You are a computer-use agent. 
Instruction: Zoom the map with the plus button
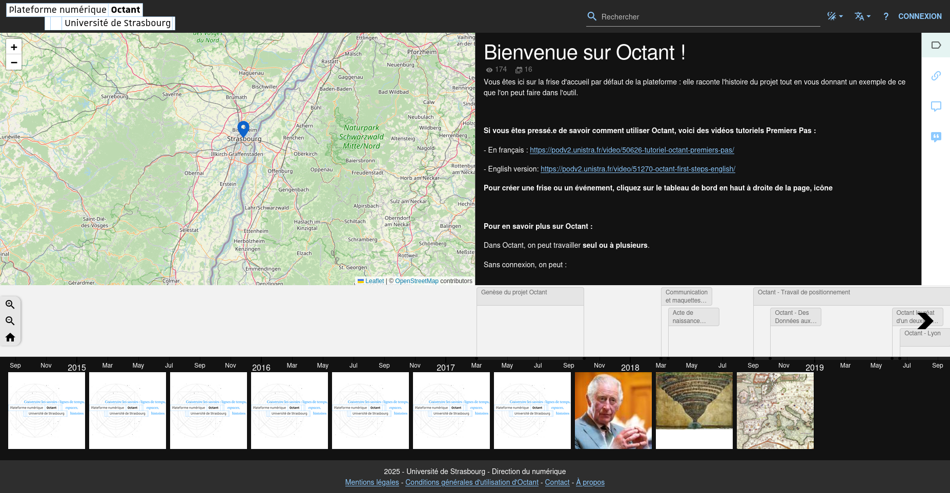pos(14,47)
